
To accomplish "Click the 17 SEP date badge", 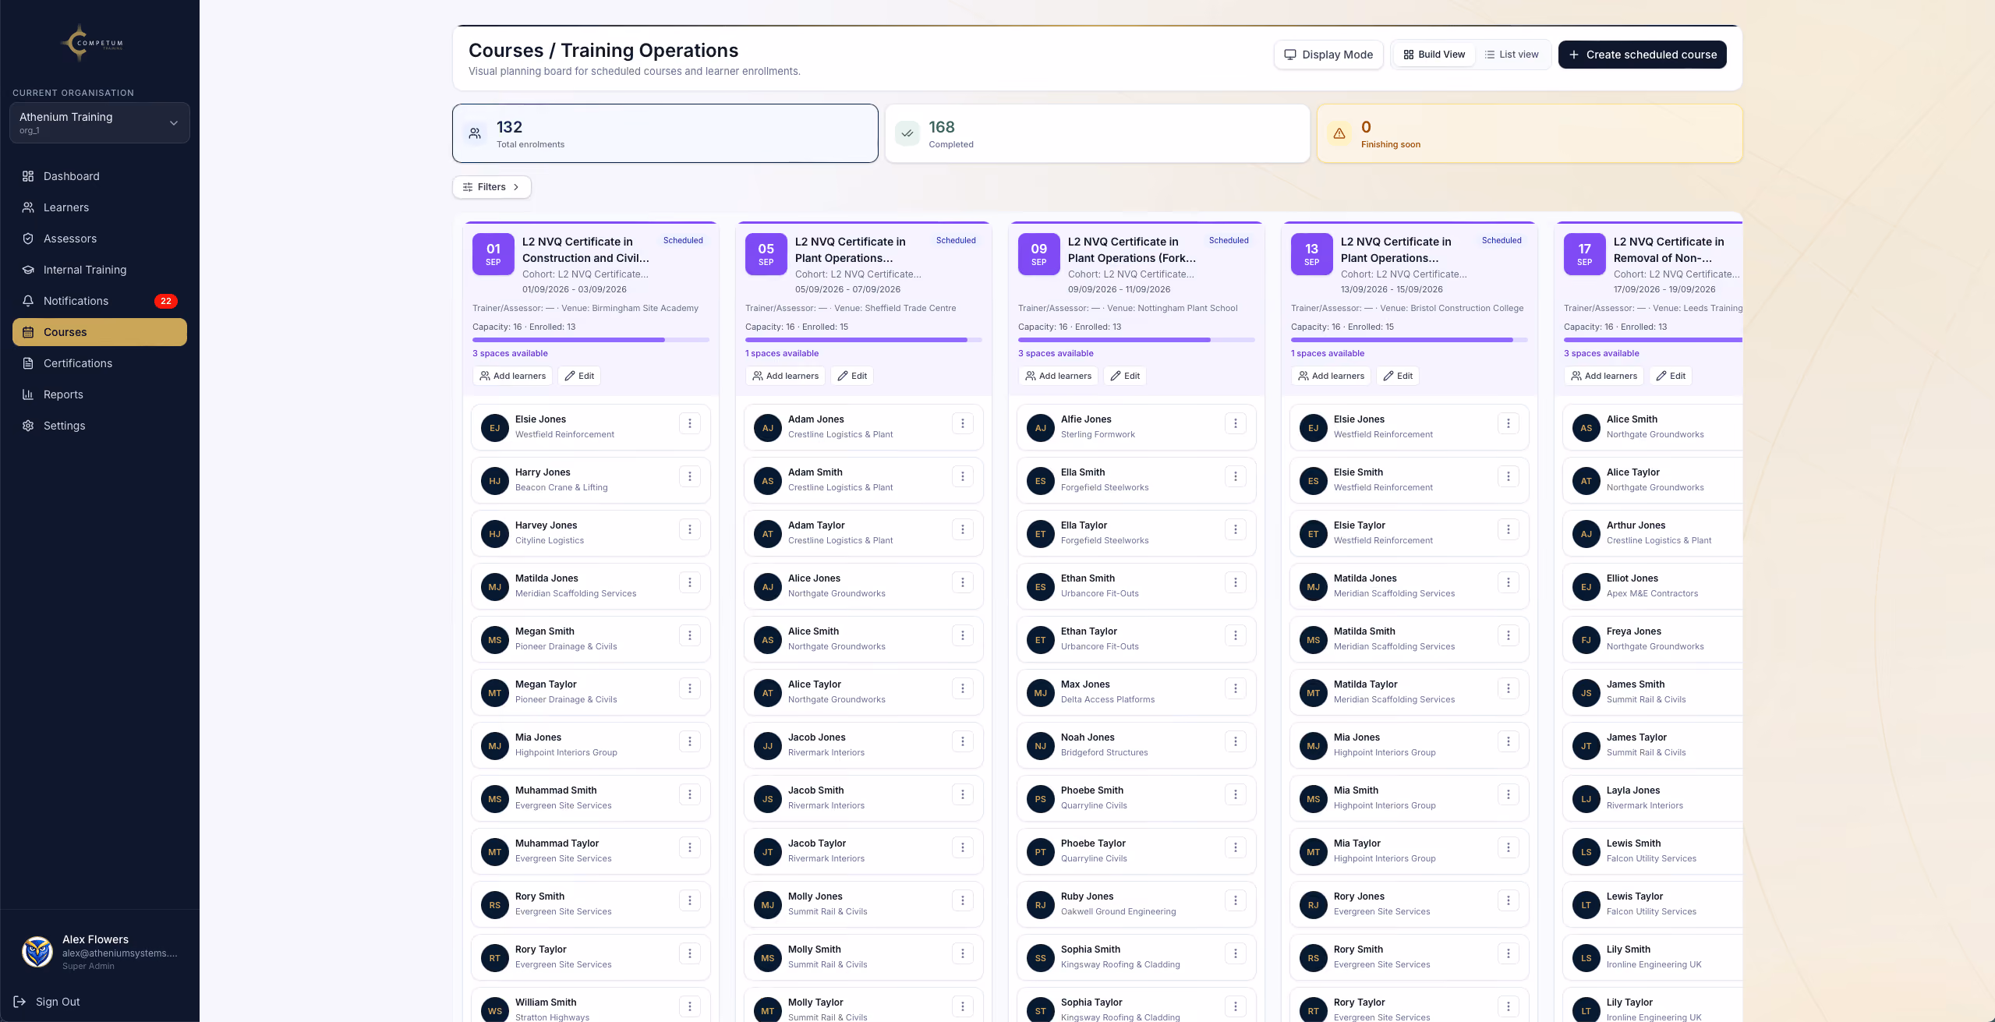I will pos(1585,254).
